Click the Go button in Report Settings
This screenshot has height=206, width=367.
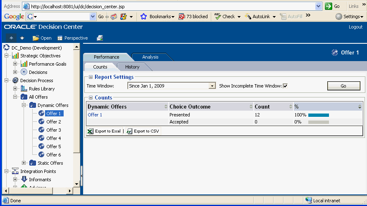point(343,86)
